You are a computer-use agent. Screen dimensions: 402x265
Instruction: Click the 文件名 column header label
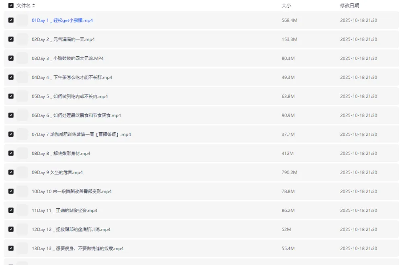coord(23,6)
